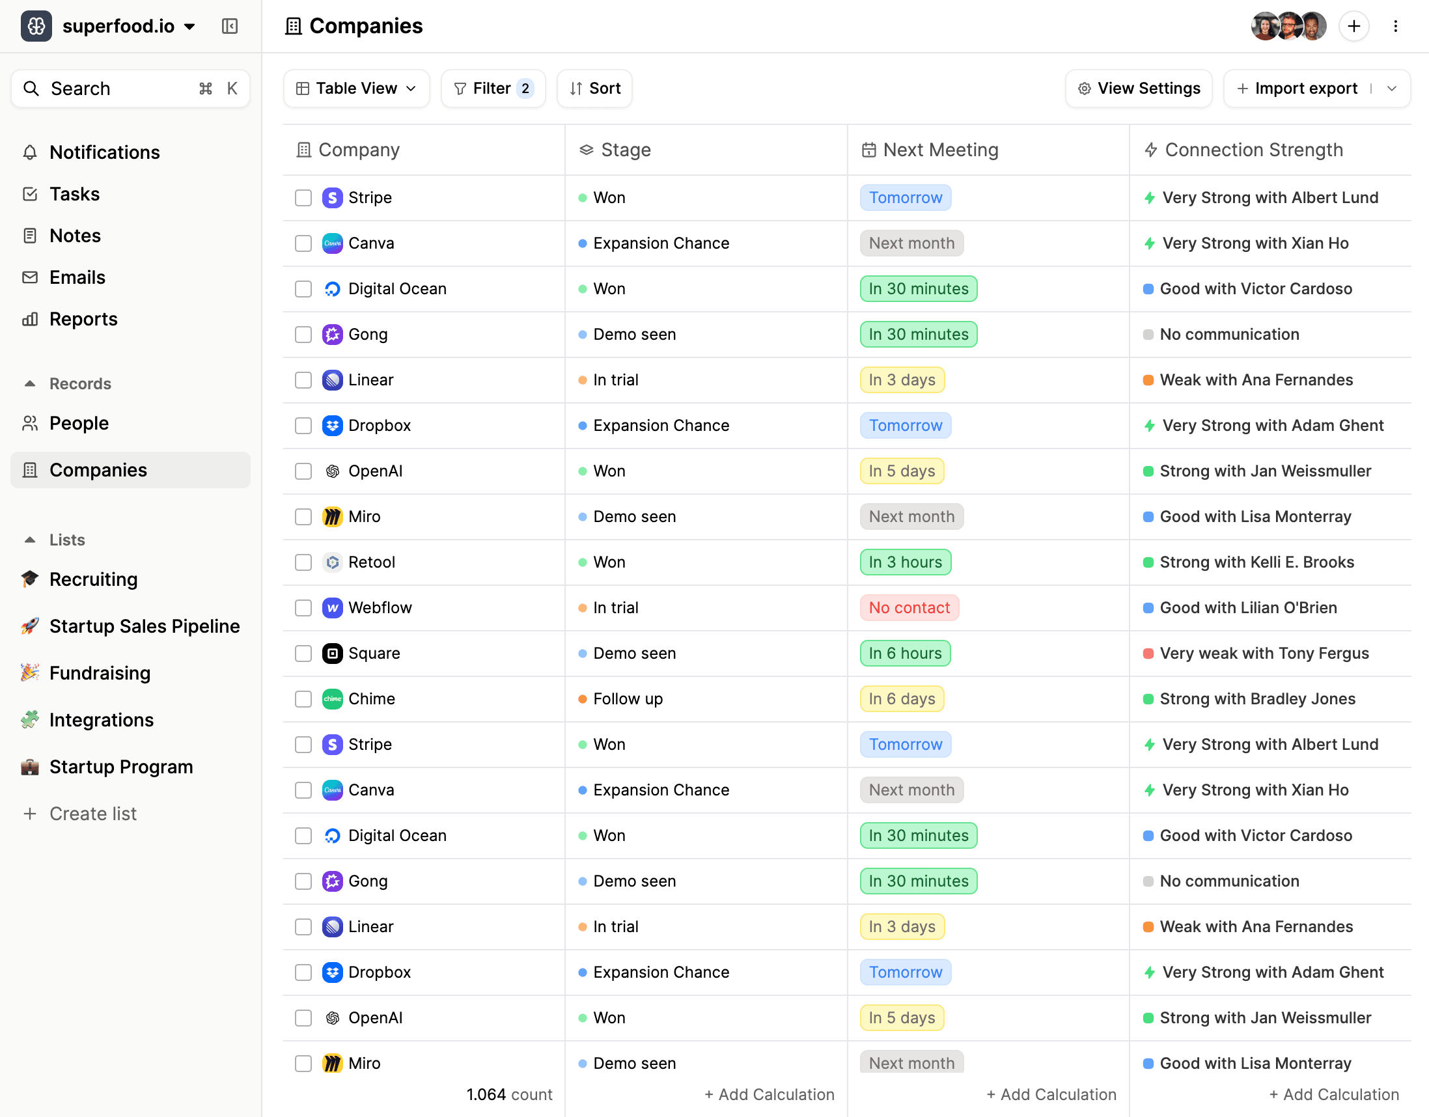Open View Settings
Screen dimensions: 1429x1117
[1139, 89]
